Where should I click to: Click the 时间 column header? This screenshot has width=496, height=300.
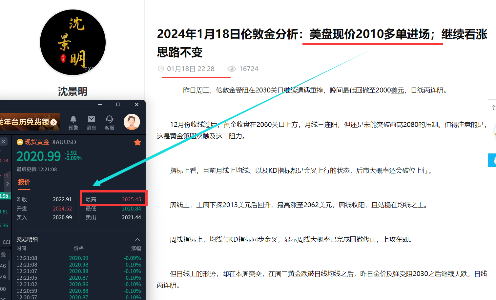(x=21, y=249)
